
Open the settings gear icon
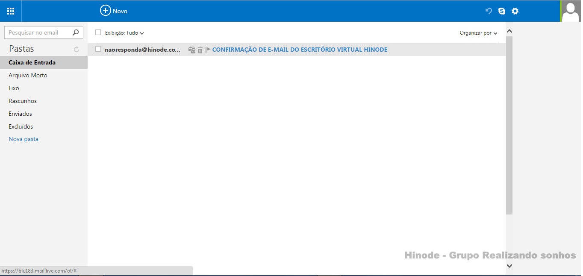pyautogui.click(x=515, y=11)
